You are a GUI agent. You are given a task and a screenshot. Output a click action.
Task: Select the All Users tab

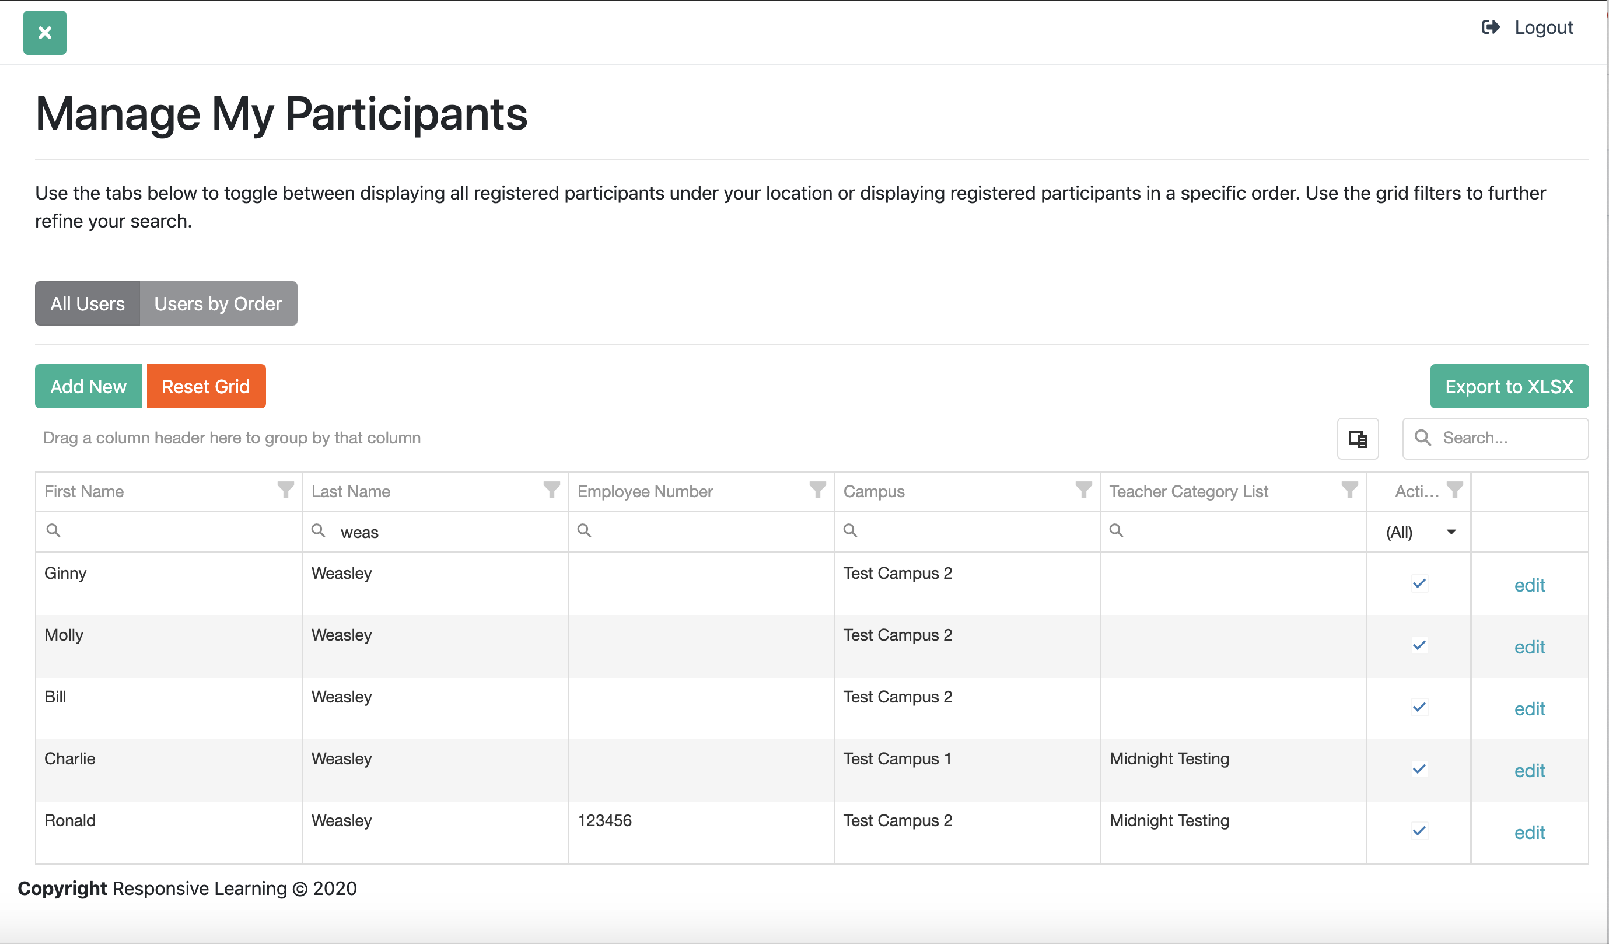88,303
